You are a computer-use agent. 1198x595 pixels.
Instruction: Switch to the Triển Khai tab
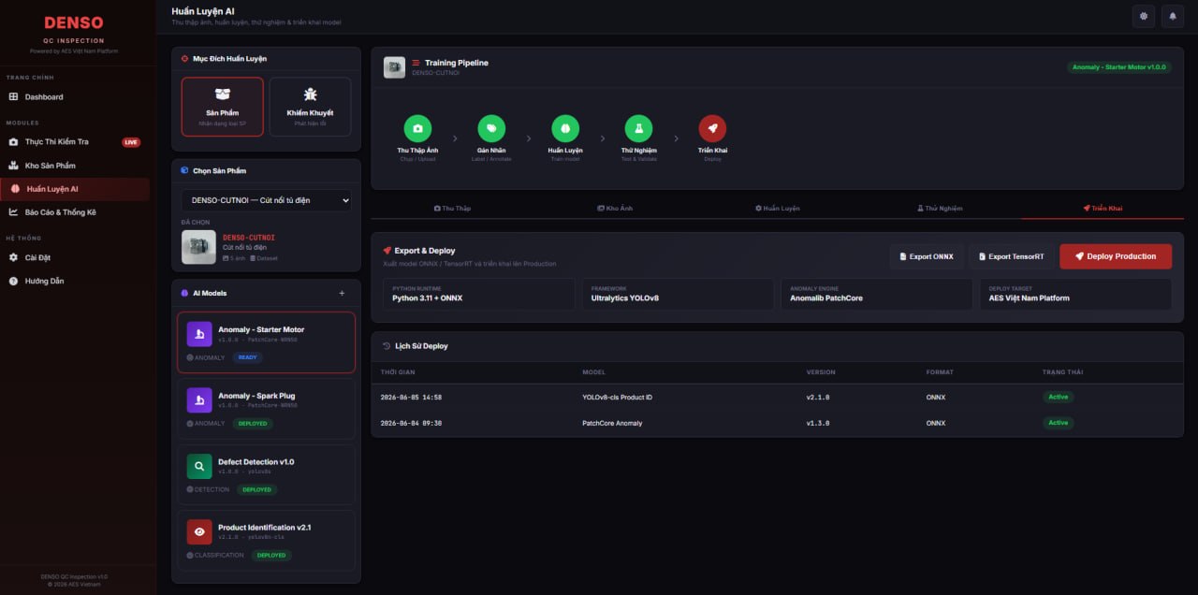pyautogui.click(x=1103, y=208)
